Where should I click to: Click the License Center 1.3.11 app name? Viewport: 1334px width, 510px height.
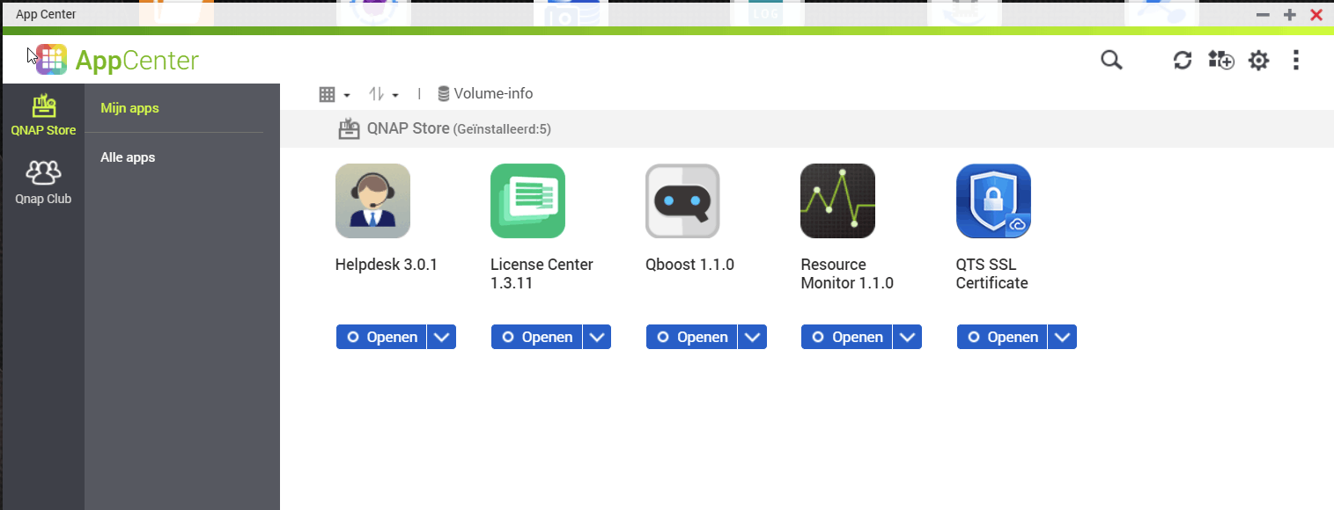[x=542, y=273]
